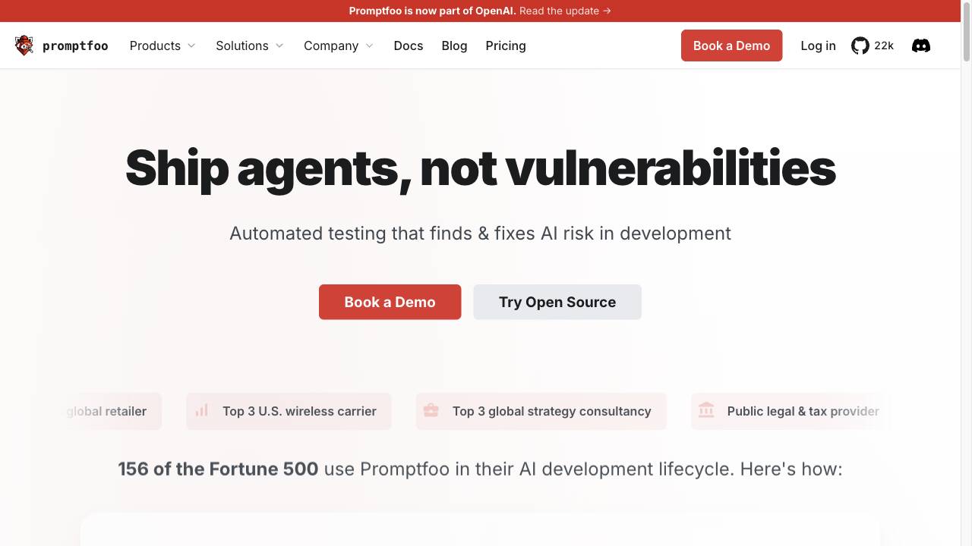Click the Ship agents, not vulnerabilities headline
The width and height of the screenshot is (972, 546).
pos(480,168)
